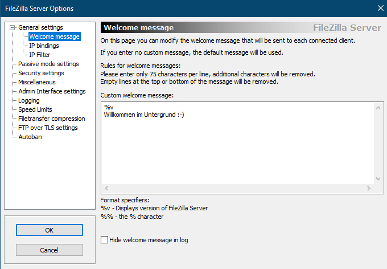The image size is (387, 269).
Task: Collapse the General settings tree node
Action: tap(12, 28)
